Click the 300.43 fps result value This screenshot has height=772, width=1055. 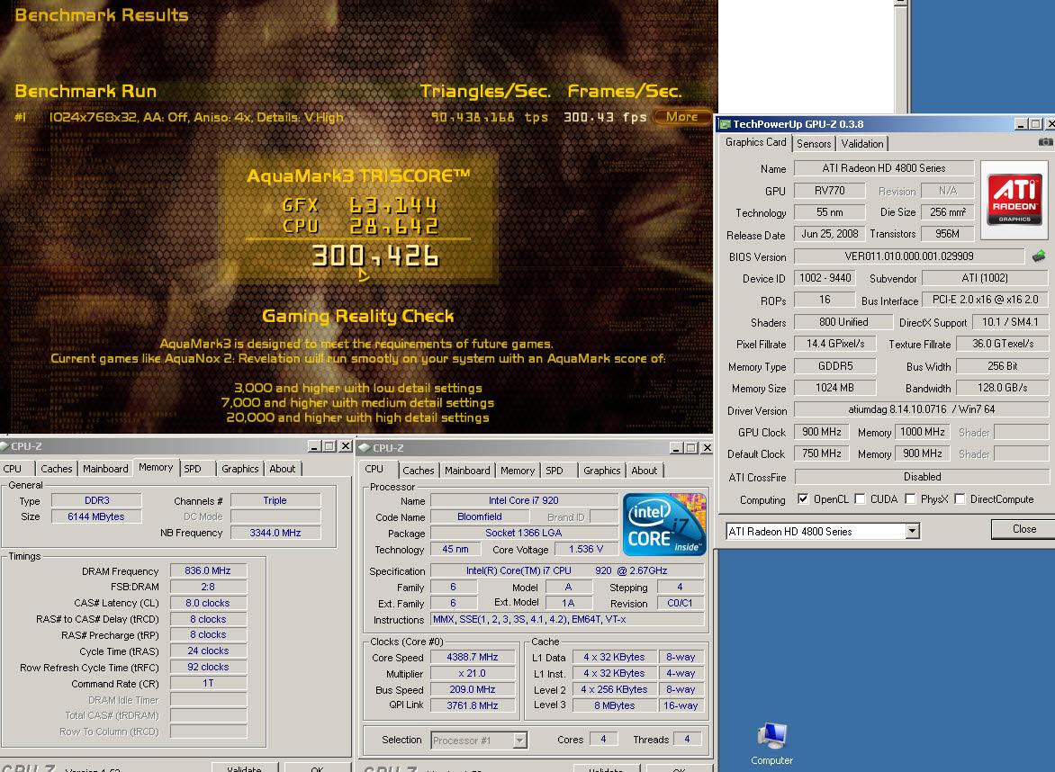coord(604,117)
